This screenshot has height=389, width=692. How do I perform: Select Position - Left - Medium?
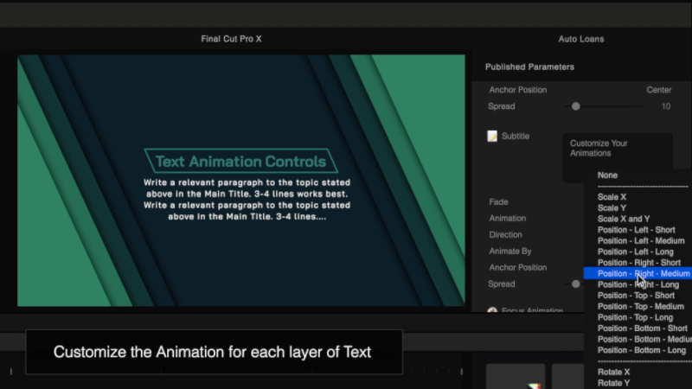click(641, 241)
